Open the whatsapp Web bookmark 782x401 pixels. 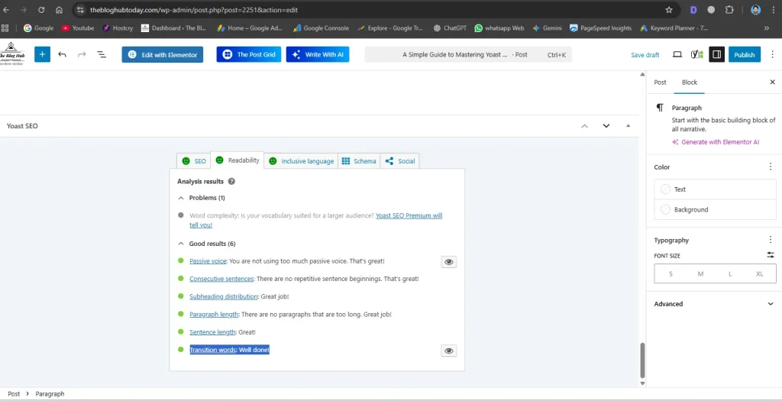(499, 28)
